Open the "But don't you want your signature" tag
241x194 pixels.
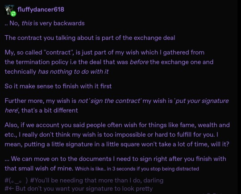(x=79, y=189)
